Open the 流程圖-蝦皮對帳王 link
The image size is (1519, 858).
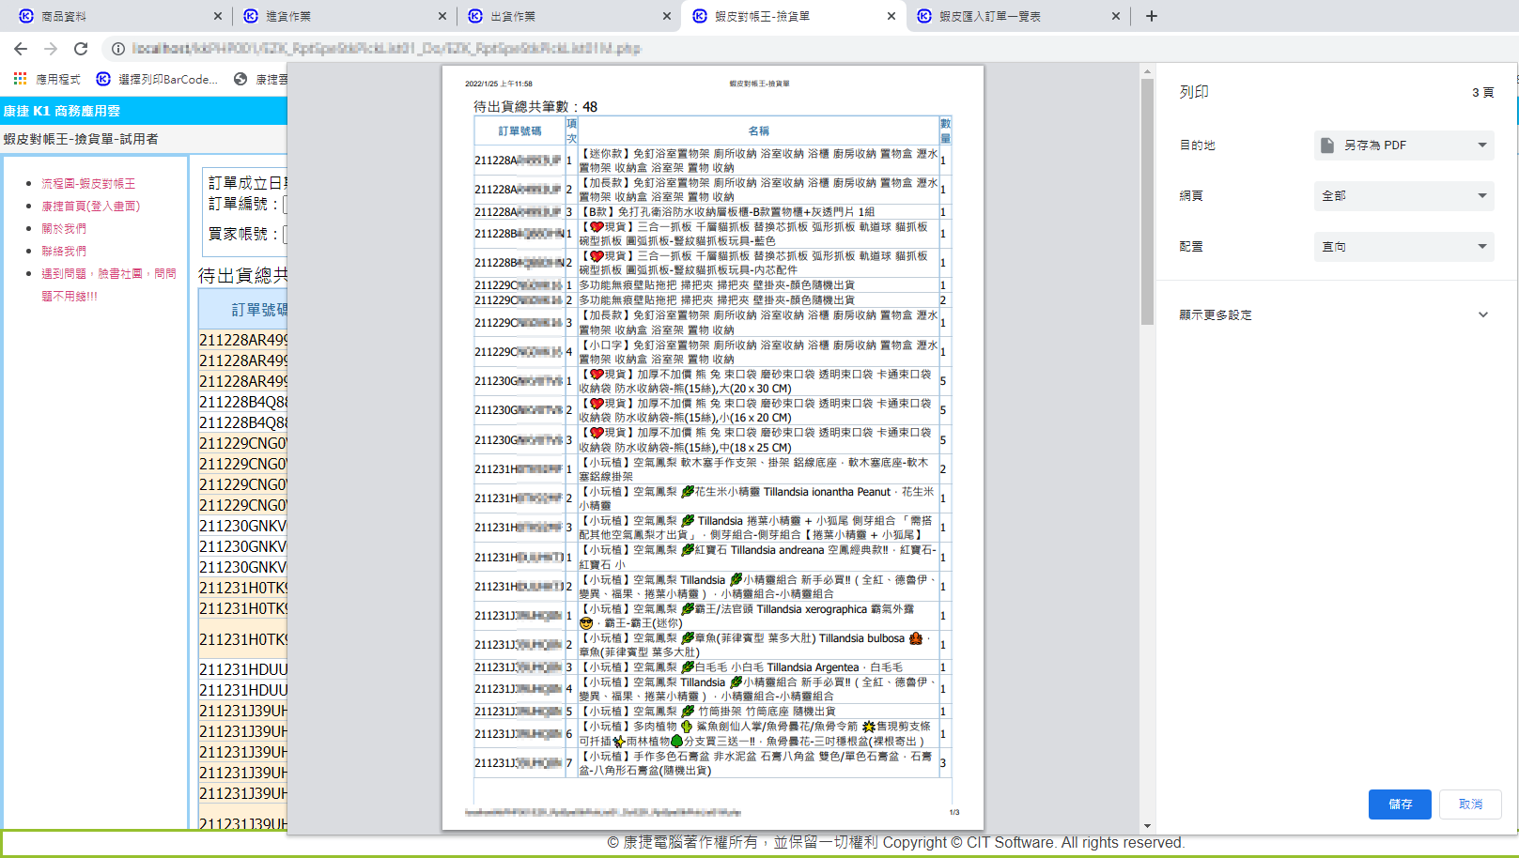(x=88, y=184)
